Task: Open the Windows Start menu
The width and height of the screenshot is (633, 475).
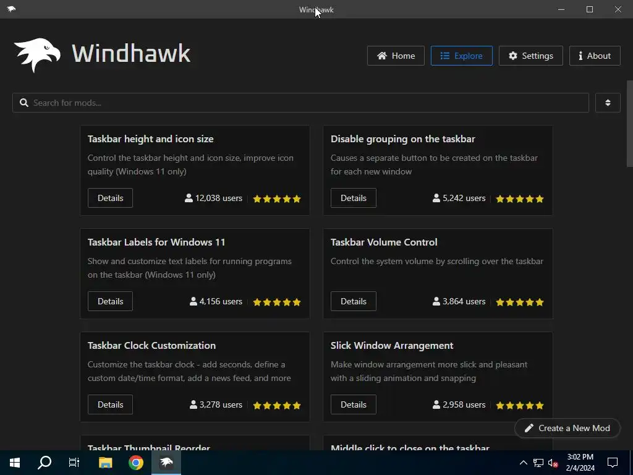Action: pyautogui.click(x=15, y=463)
